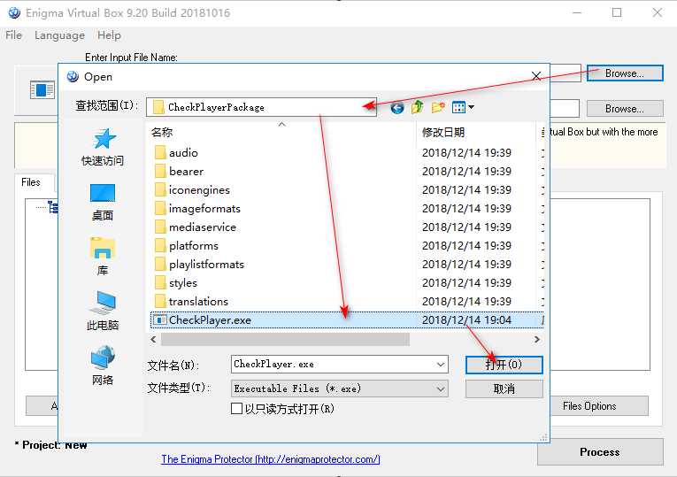Click the Open dialog title icon
This screenshot has width=677, height=477.
[x=73, y=76]
